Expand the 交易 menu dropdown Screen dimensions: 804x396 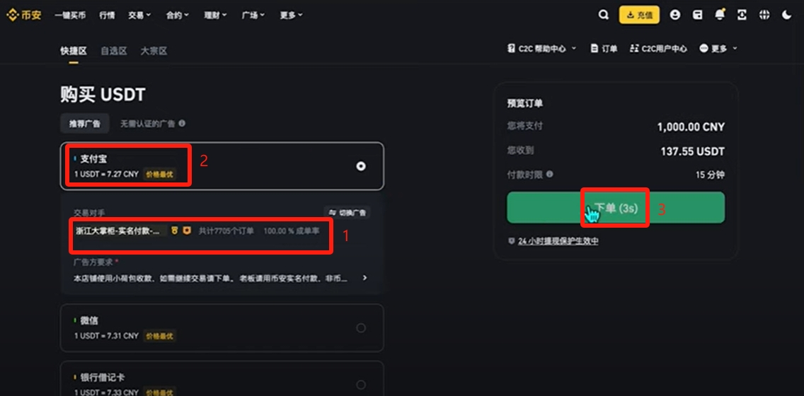point(140,16)
